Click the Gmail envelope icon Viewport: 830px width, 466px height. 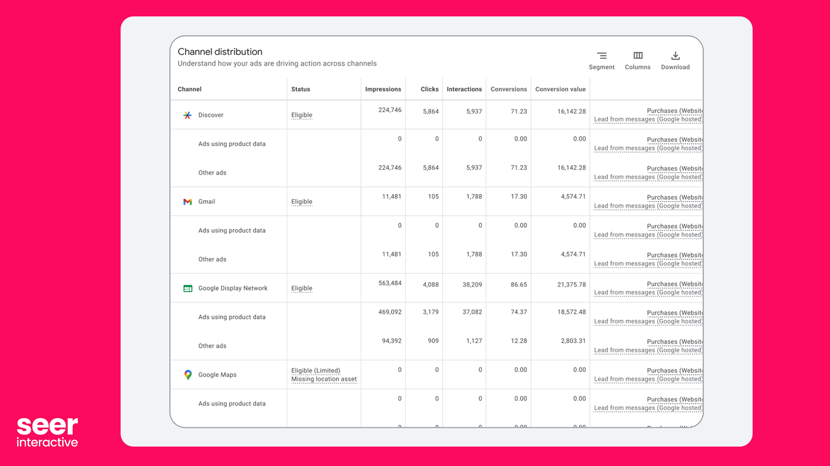click(187, 202)
